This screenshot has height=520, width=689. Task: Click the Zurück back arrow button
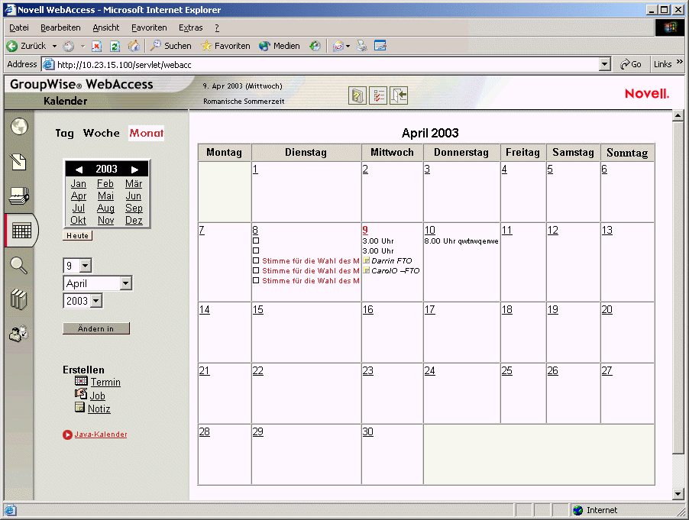coord(27,46)
